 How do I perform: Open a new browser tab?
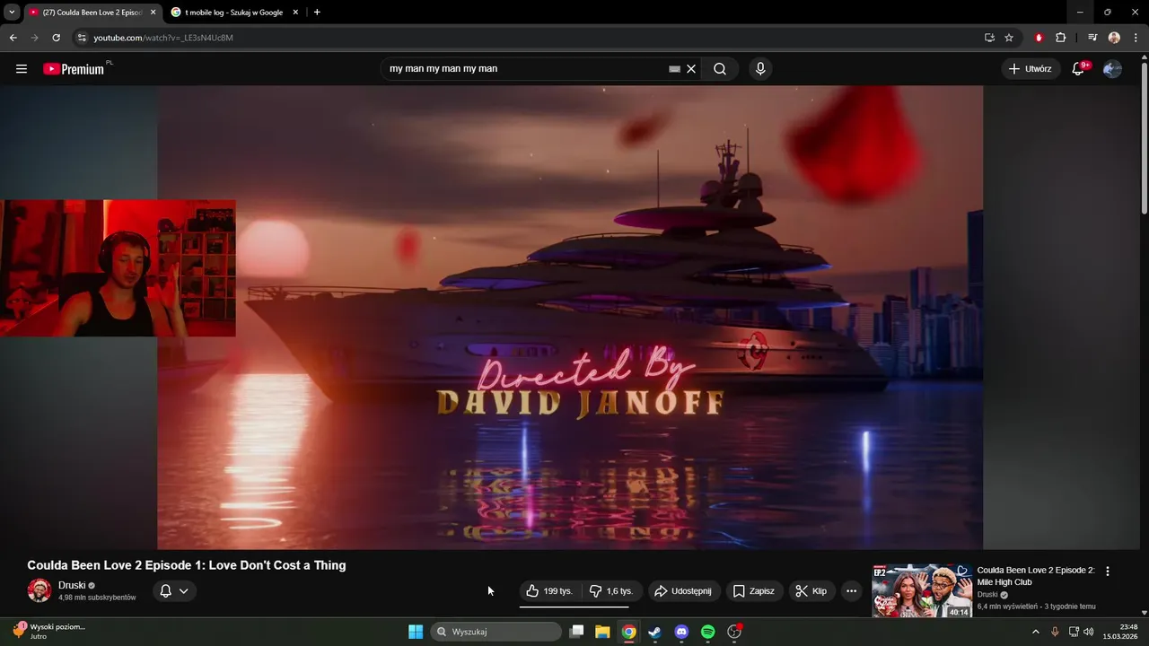(317, 13)
